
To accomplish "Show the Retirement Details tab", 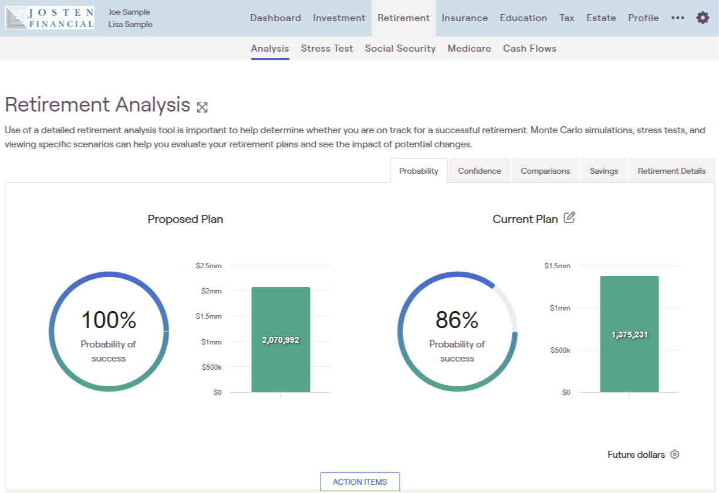I will [671, 171].
